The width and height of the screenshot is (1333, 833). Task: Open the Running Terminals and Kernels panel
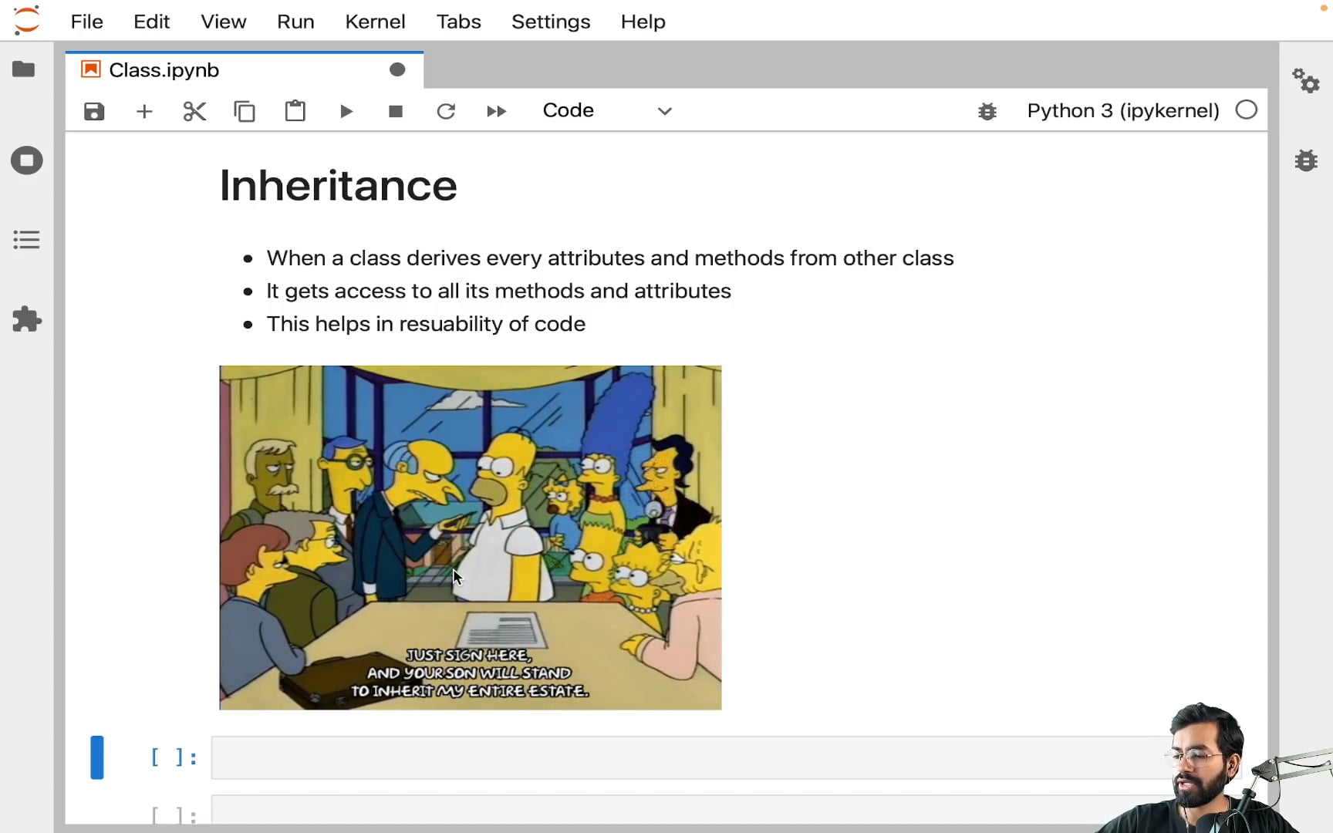click(x=26, y=160)
